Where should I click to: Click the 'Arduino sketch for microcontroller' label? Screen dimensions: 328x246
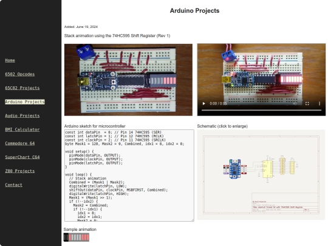95,126
